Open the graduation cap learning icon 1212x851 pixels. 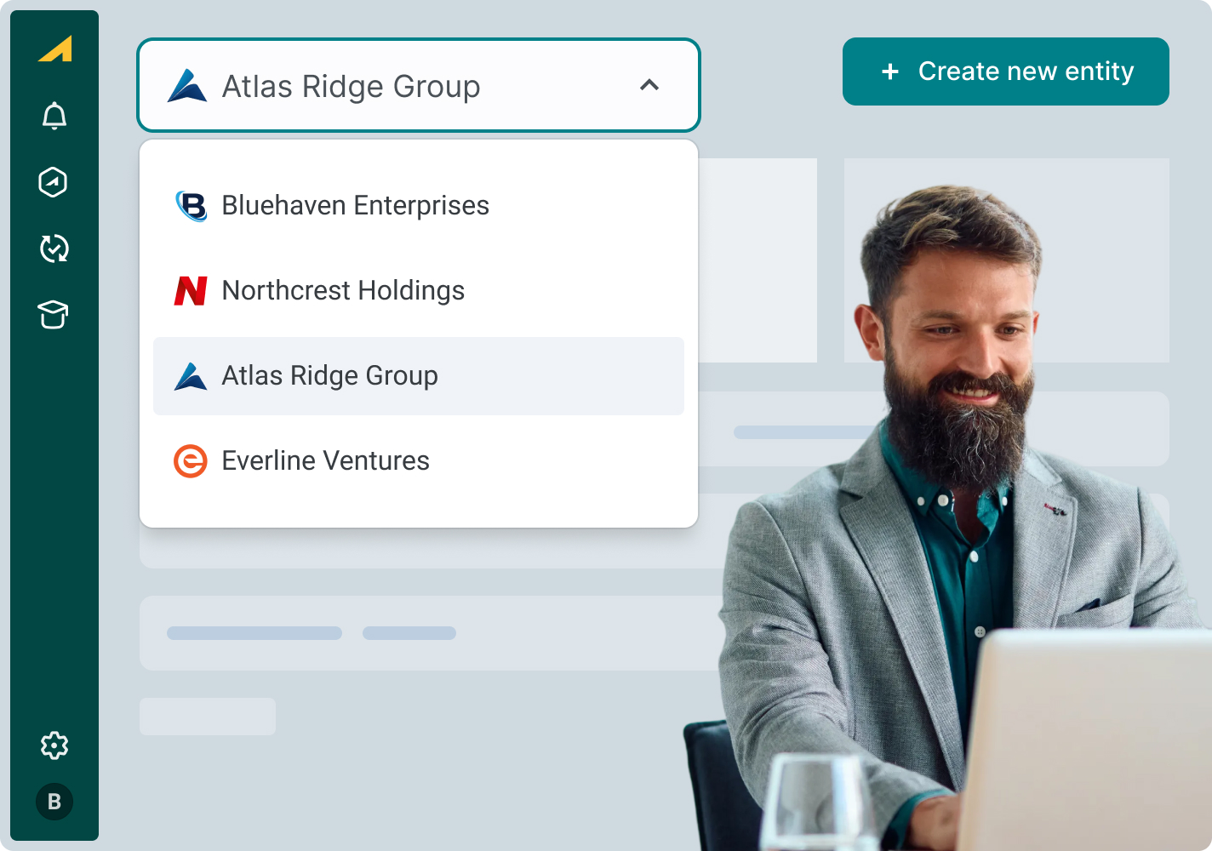[x=54, y=315]
